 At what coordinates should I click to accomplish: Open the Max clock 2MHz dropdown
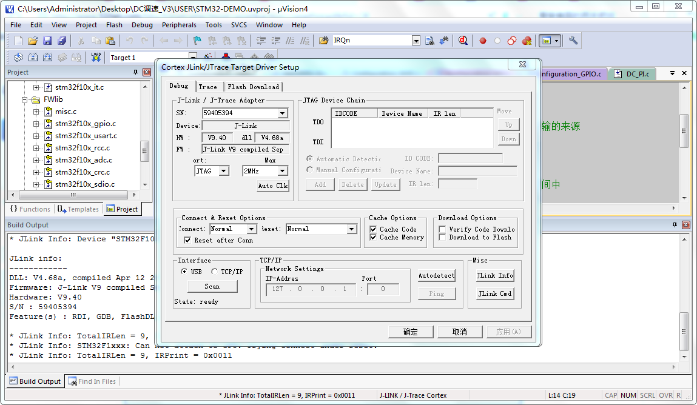pyautogui.click(x=282, y=171)
